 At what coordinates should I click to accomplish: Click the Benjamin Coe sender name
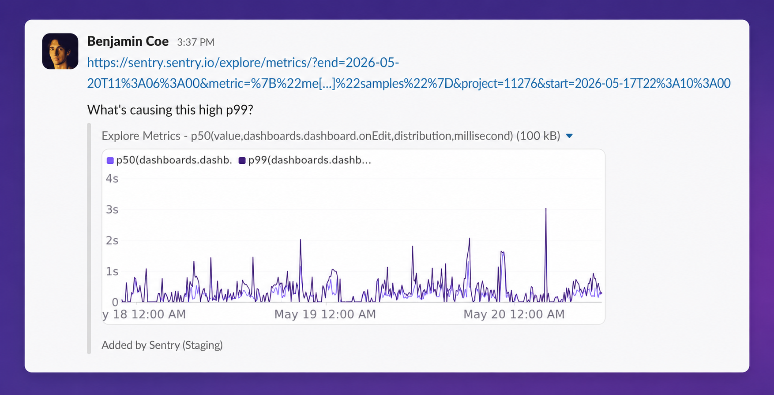(128, 41)
